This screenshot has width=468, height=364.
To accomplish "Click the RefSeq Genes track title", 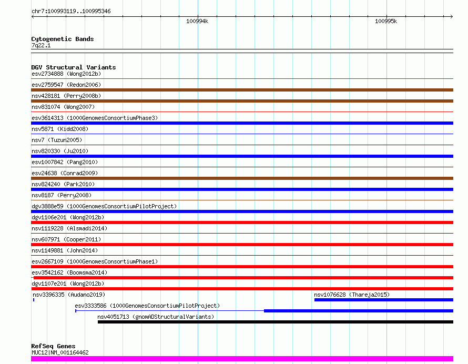I will click(53, 347).
